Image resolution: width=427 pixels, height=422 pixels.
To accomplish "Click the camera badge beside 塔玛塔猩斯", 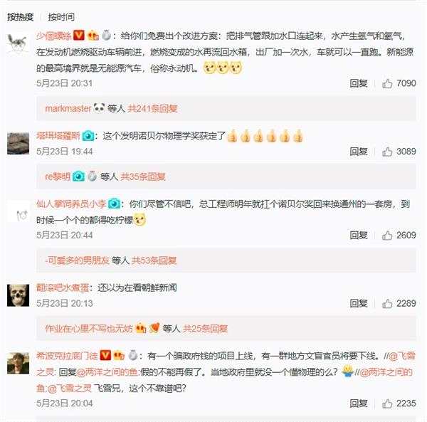I will (88, 136).
